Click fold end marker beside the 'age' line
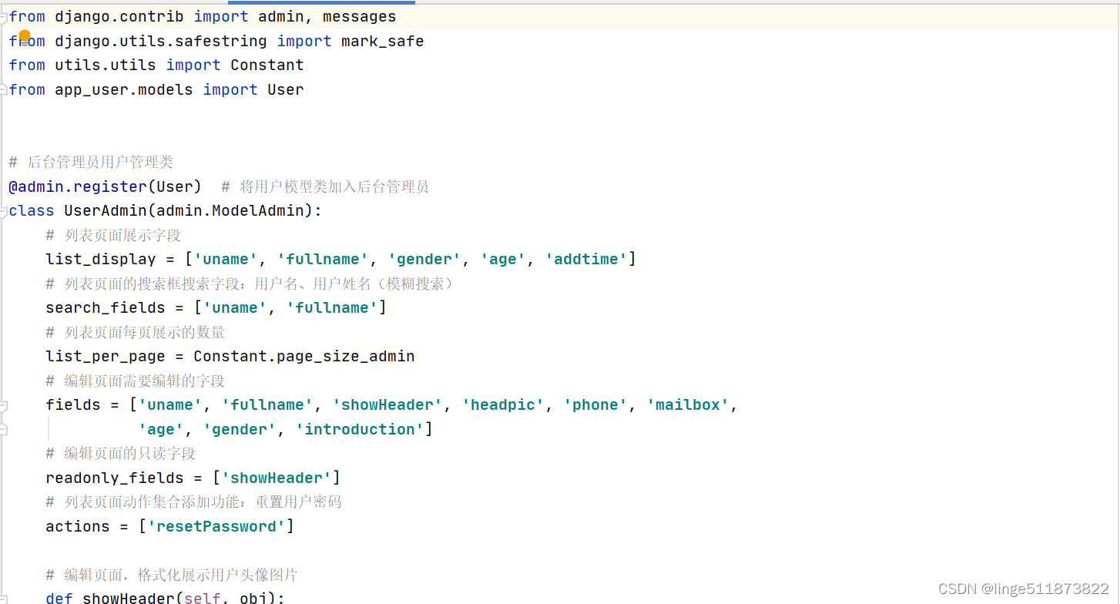 [4, 429]
